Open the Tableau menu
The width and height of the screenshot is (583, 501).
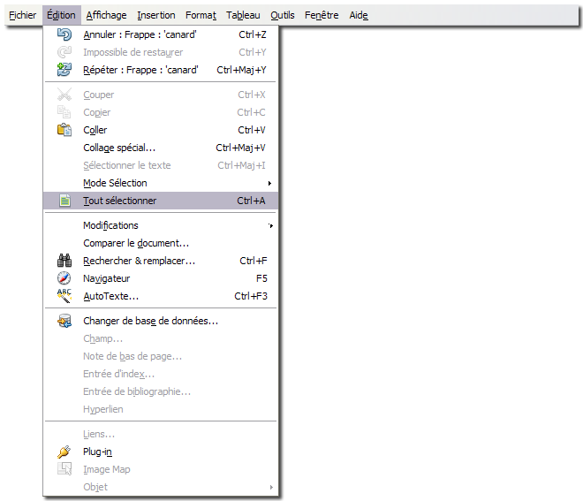click(x=243, y=15)
